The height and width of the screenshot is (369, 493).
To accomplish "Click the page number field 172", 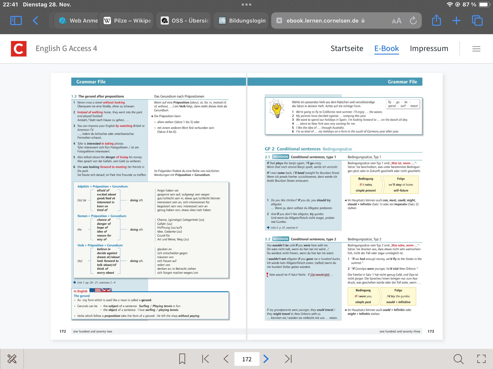I will (x=246, y=359).
